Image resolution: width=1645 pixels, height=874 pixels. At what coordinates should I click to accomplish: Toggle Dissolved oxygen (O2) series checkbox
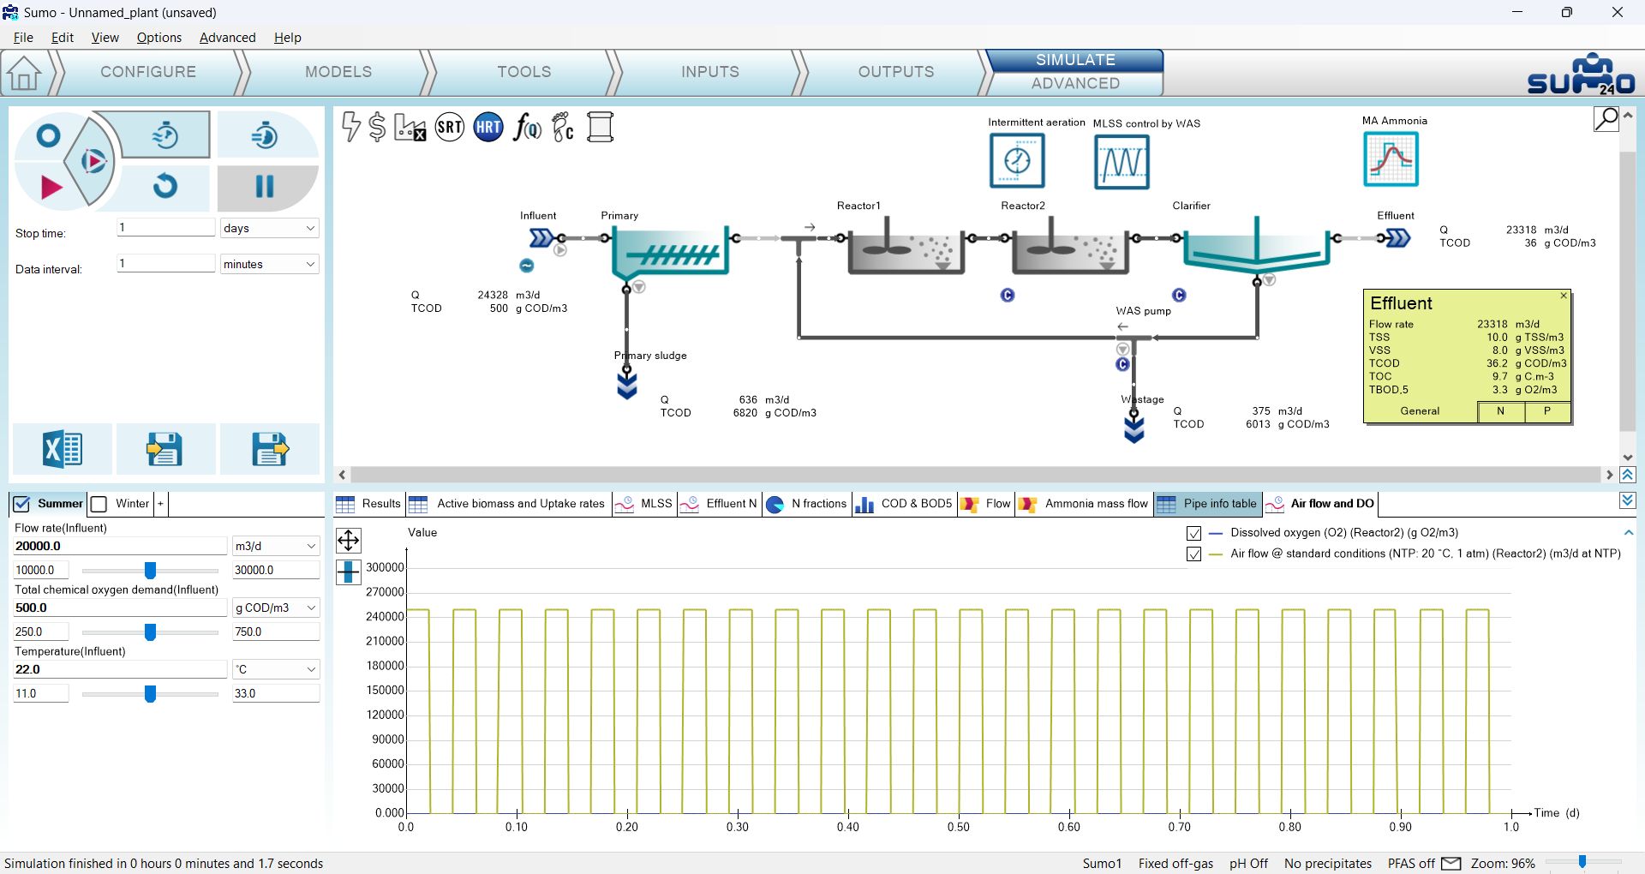coord(1193,533)
